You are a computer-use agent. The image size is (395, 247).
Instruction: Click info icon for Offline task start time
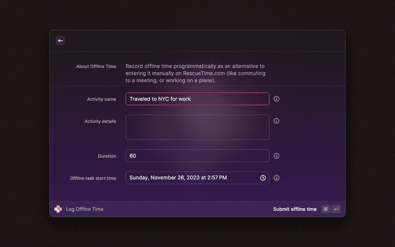[x=276, y=178]
